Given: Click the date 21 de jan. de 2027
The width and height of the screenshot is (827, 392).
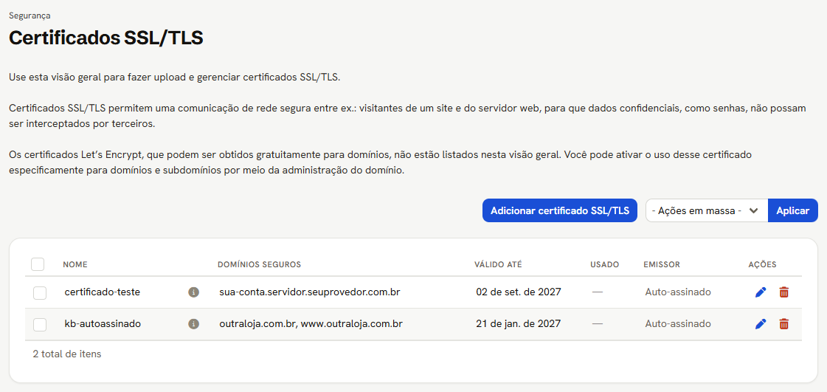Looking at the screenshot, I should pos(518,323).
